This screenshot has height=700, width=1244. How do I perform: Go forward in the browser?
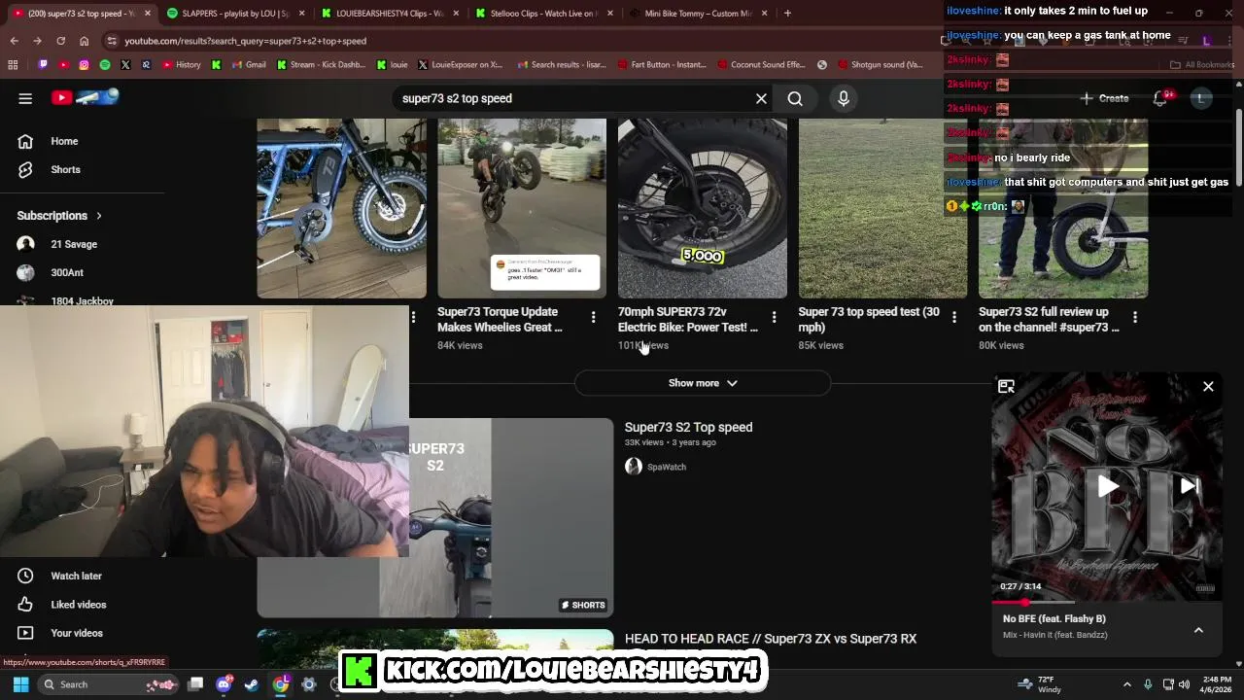(37, 41)
